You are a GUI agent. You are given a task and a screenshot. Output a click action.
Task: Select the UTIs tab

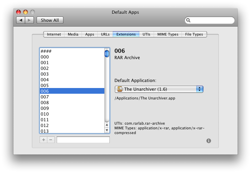click(x=146, y=34)
